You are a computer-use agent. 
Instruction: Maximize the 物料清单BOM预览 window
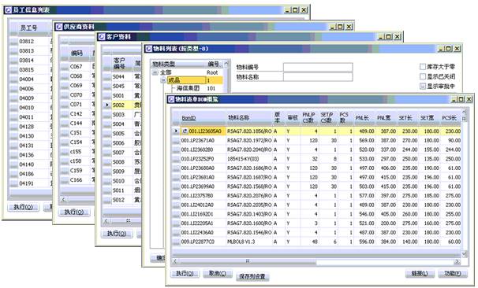(x=461, y=99)
